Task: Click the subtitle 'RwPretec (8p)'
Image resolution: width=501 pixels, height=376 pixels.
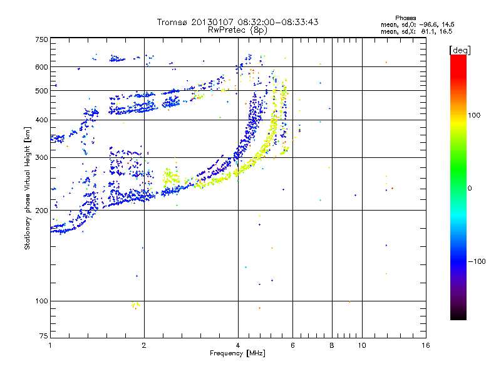Action: point(237,30)
